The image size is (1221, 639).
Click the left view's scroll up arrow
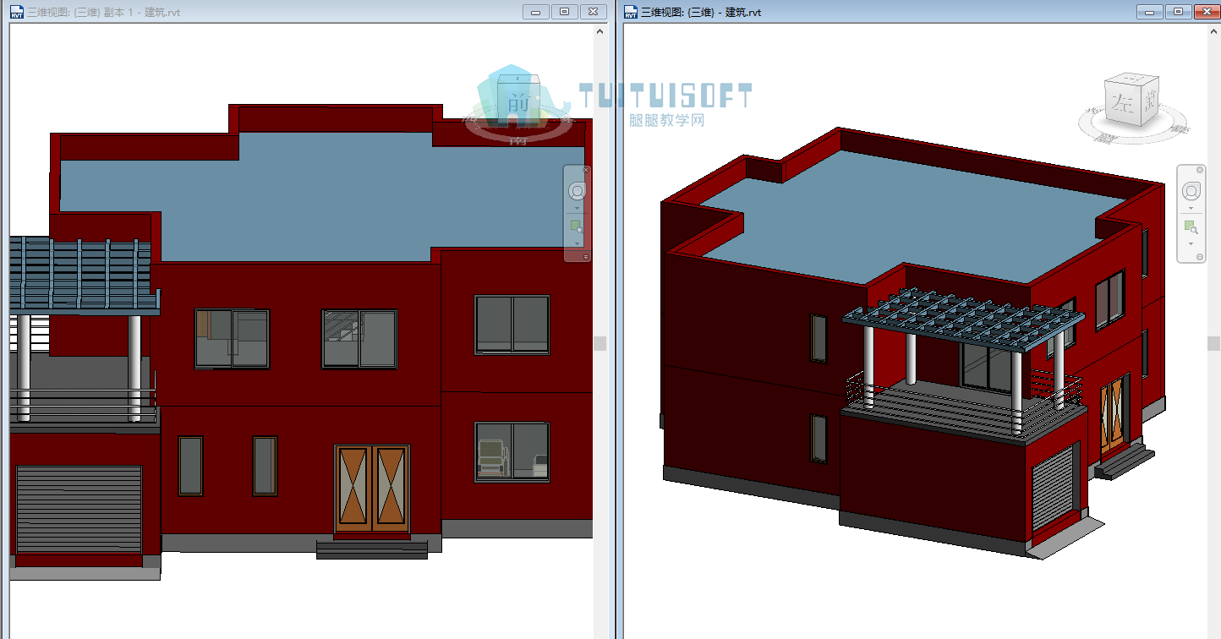click(600, 30)
